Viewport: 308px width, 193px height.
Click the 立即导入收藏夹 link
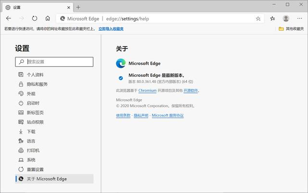point(111,29)
